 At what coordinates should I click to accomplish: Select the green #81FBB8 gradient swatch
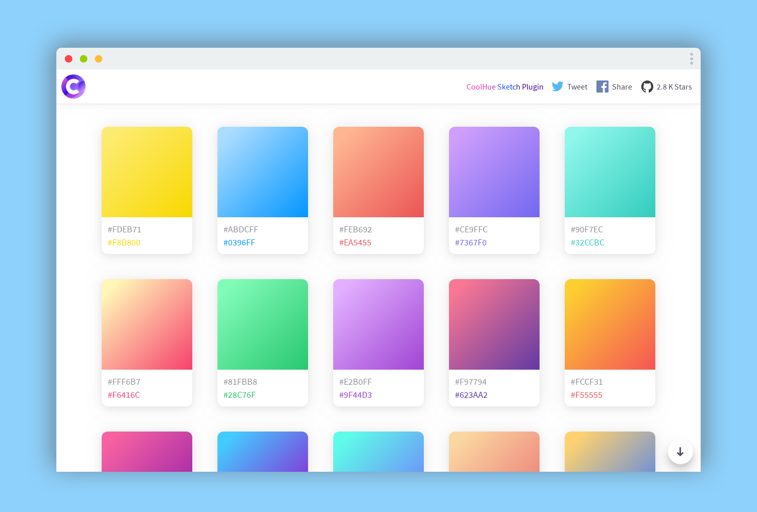[x=263, y=324]
